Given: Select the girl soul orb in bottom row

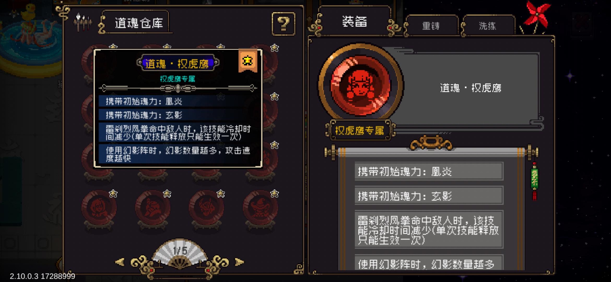Looking at the screenshot, I should 99,208.
